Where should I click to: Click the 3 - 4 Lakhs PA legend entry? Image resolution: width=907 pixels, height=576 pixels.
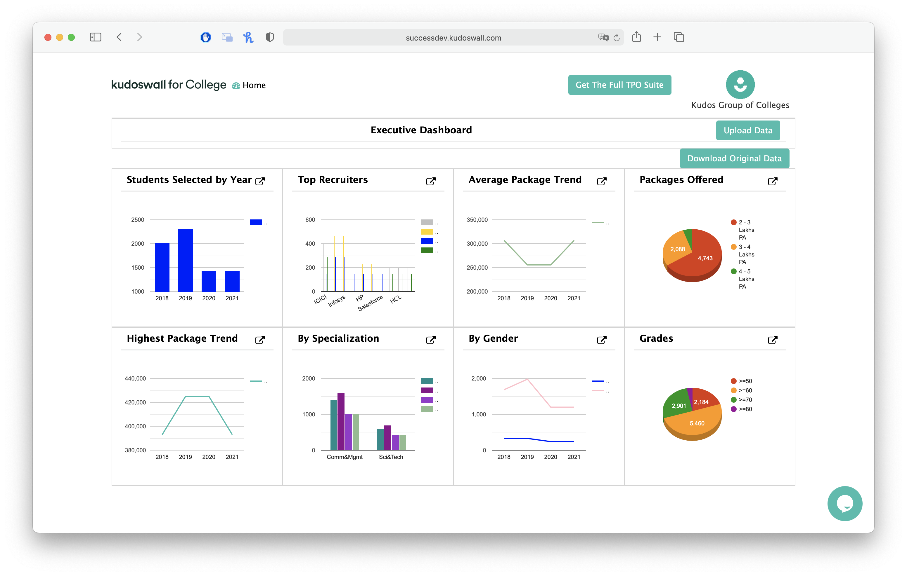(742, 254)
